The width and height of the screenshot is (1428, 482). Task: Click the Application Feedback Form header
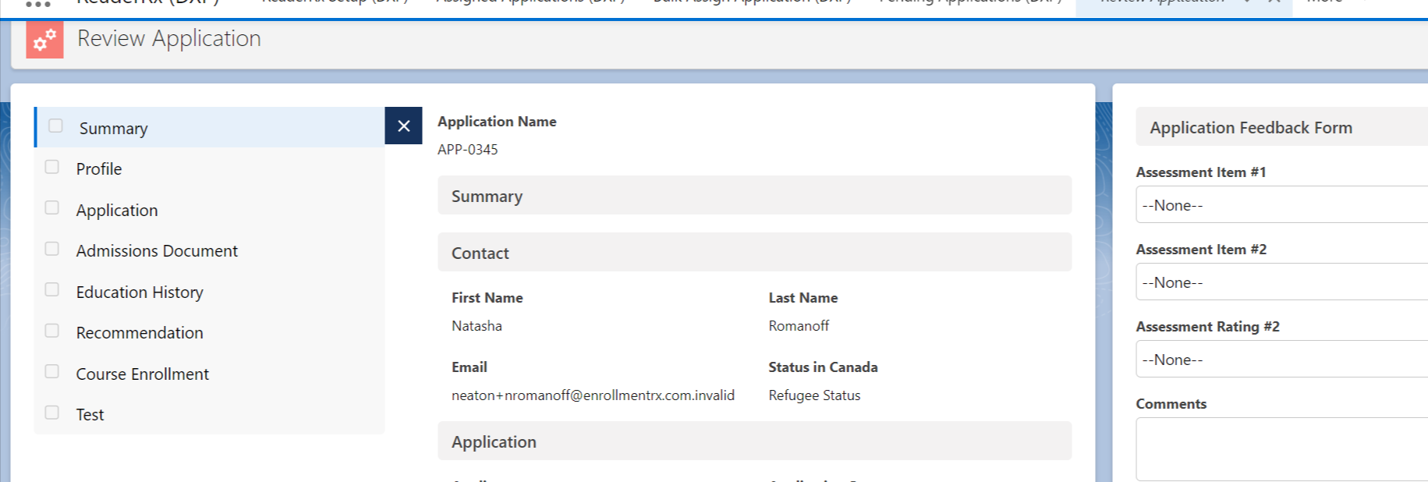pyautogui.click(x=1251, y=128)
